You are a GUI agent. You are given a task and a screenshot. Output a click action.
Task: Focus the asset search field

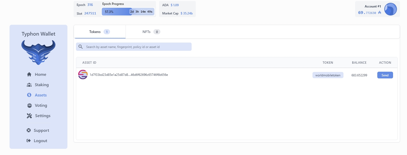(137, 47)
